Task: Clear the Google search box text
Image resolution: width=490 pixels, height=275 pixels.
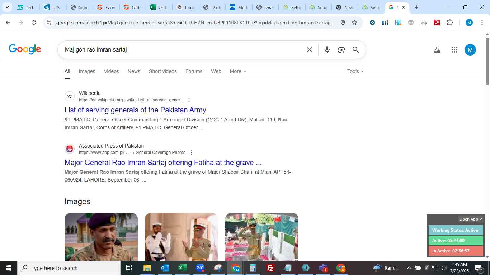Action: [310, 50]
